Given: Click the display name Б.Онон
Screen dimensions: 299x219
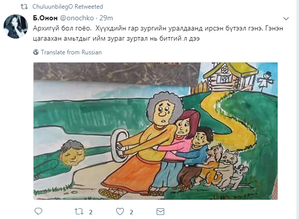Looking at the screenshot, I should pos(45,18).
